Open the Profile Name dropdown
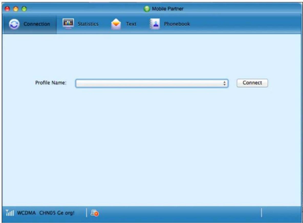Viewport: 303px width, 223px height. point(152,83)
